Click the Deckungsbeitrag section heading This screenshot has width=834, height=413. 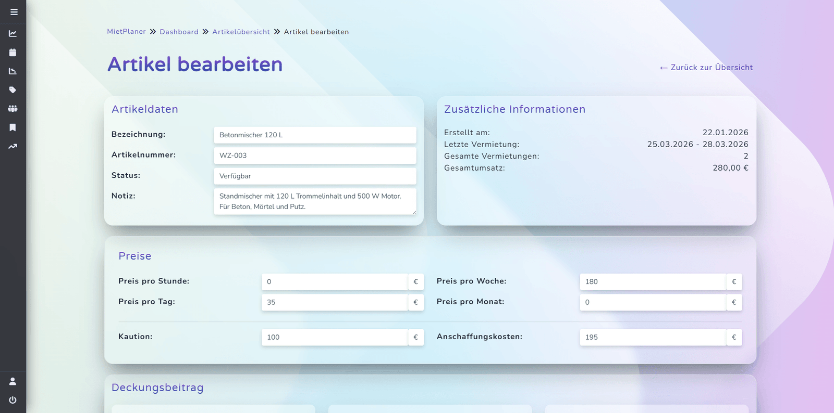[x=157, y=388]
